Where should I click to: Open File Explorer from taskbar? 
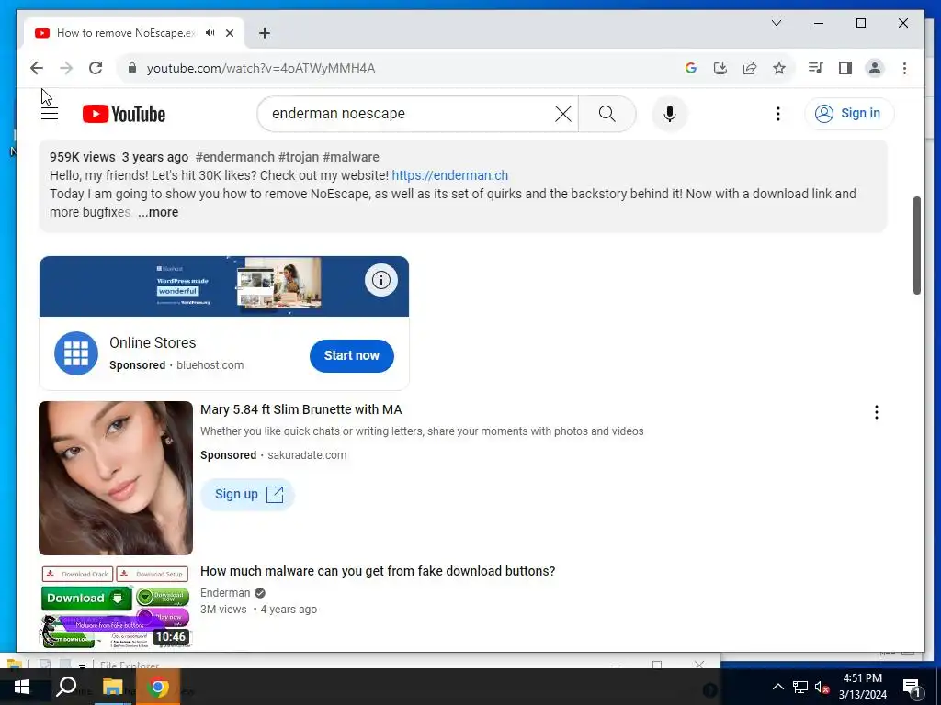(x=112, y=687)
